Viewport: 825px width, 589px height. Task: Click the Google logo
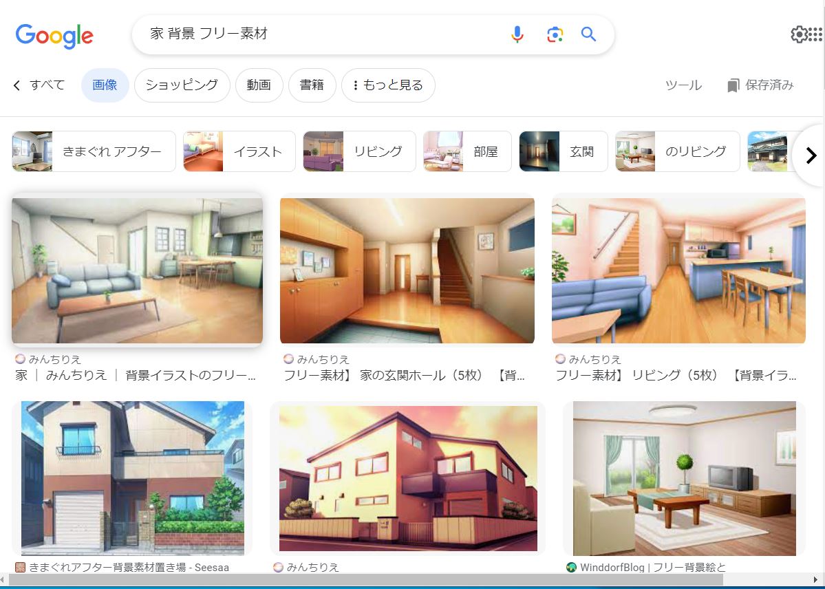(54, 36)
